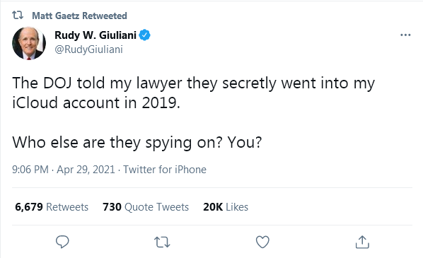This screenshot has width=423, height=258.
Task: Like the tweet with heart icon
Action: pos(262,242)
